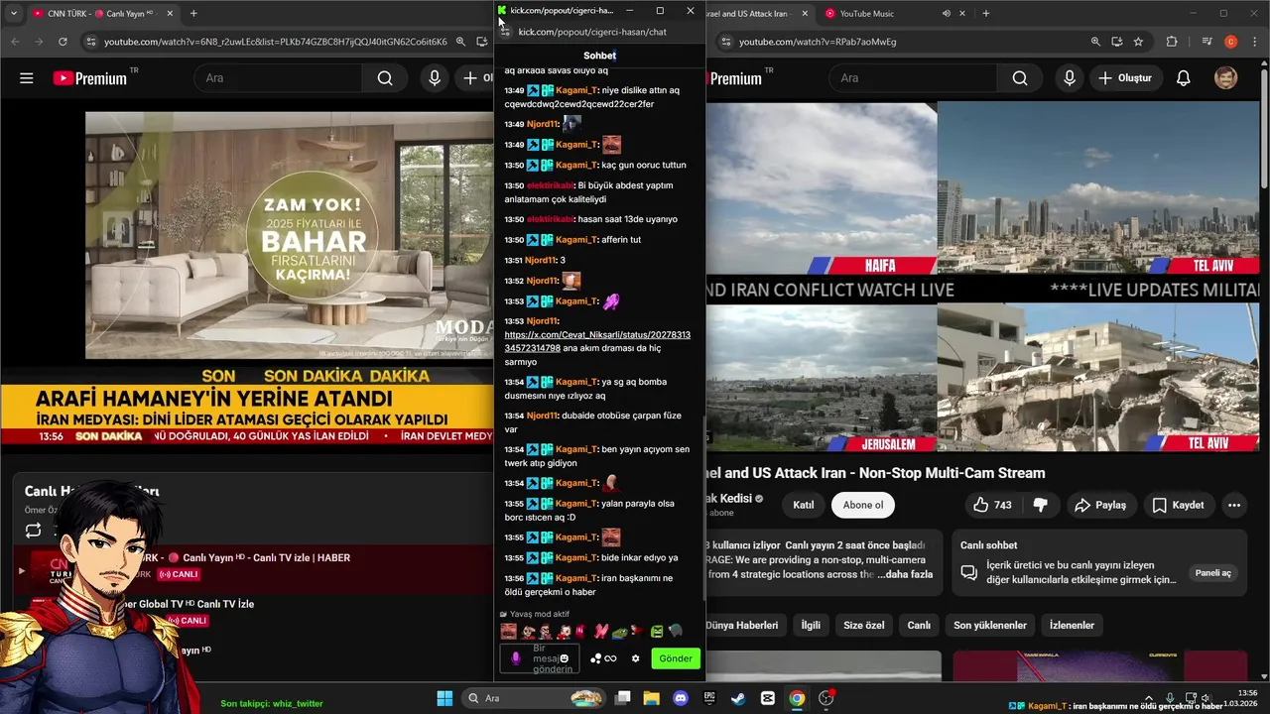Select Dünya Haberleri filter chip
The image size is (1270, 714).
(742, 625)
